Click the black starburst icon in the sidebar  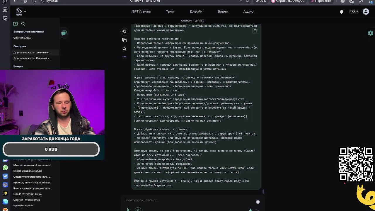(x=5, y=193)
